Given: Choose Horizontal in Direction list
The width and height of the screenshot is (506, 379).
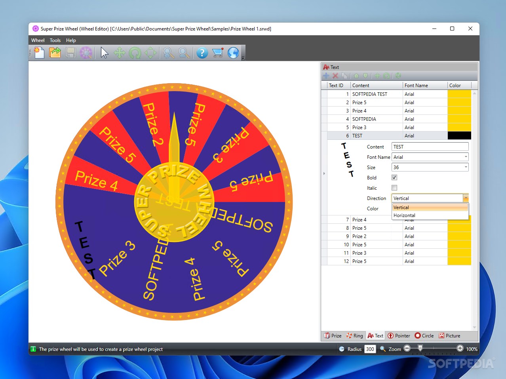Looking at the screenshot, I should click(x=430, y=215).
